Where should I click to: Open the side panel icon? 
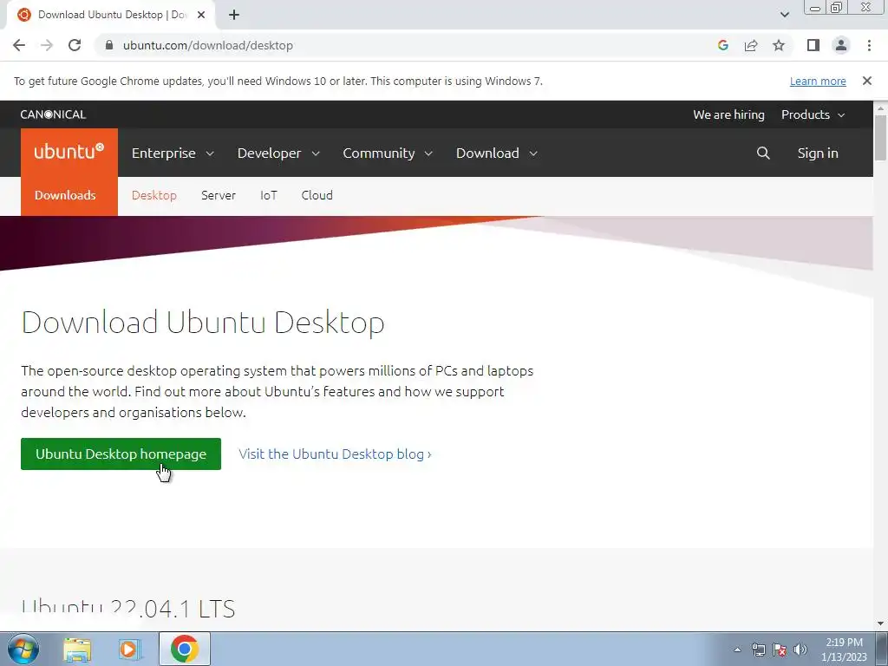click(x=813, y=45)
